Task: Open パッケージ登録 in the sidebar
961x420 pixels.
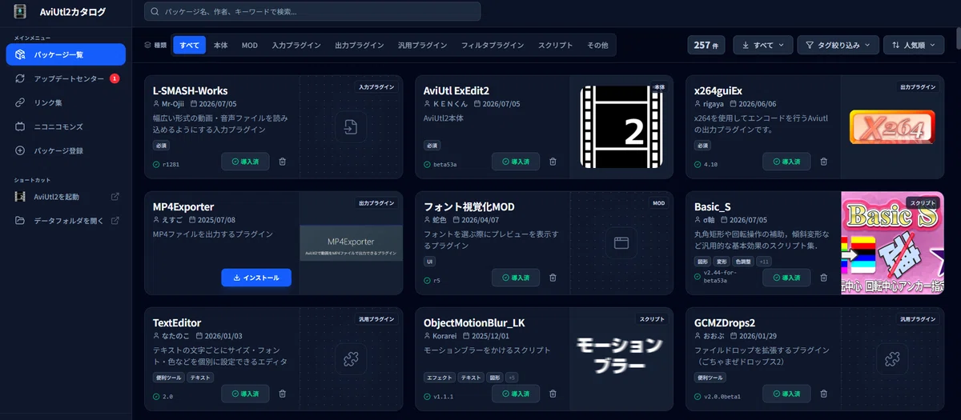Action: [66, 150]
